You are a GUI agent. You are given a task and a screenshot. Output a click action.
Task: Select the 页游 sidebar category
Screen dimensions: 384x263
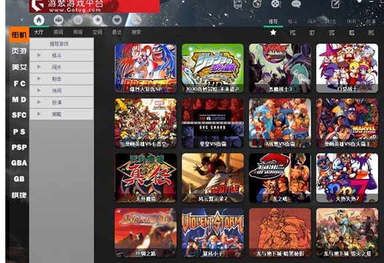[19, 51]
